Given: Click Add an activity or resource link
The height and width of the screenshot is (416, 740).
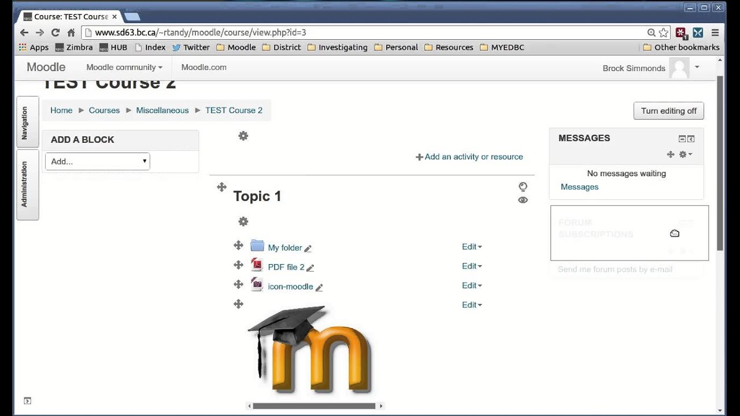Looking at the screenshot, I should click(469, 157).
